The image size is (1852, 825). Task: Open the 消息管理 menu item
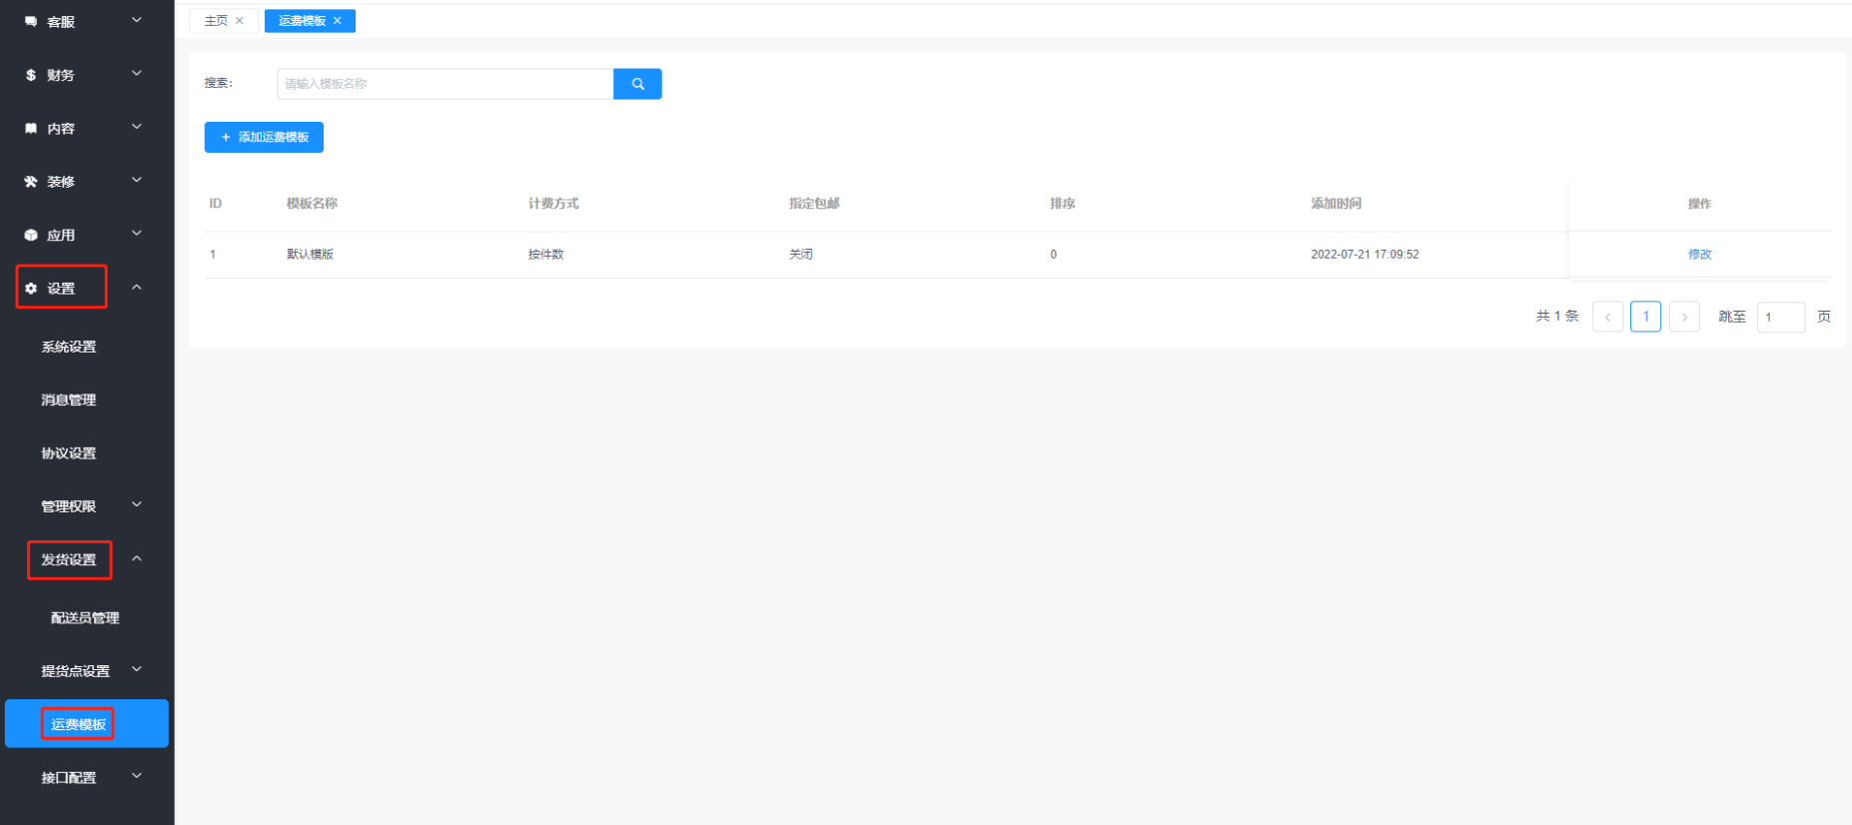coord(69,400)
